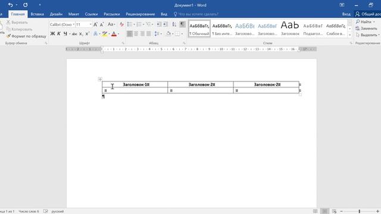This screenshot has width=381, height=214.
Task: Click Найти (Find) button
Action: coord(366,22)
